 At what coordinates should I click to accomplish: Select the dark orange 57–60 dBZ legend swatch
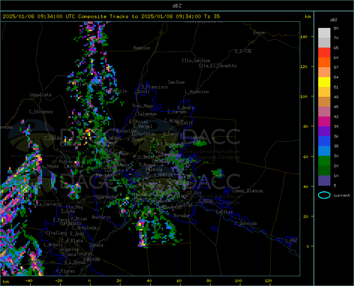tap(324, 62)
